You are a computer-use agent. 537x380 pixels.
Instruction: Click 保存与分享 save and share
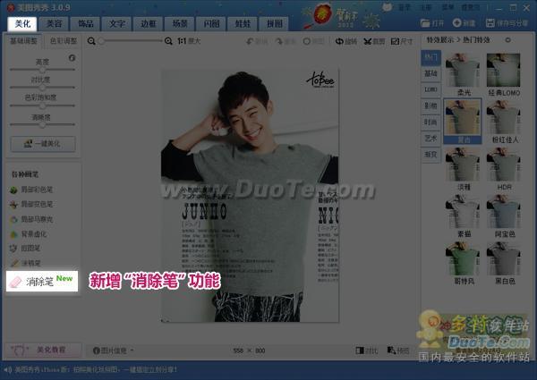point(507,23)
